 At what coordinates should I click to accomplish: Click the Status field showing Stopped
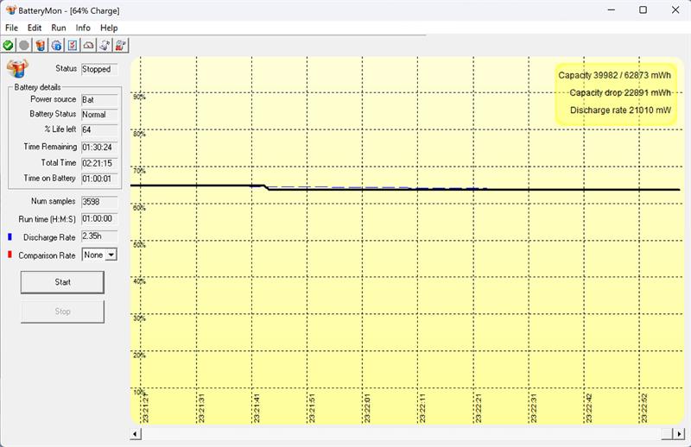(99, 69)
